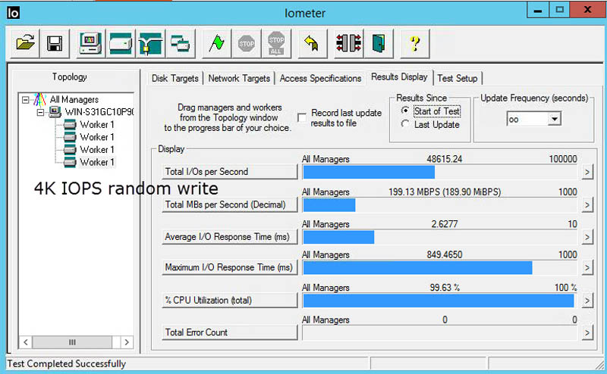Click % CPU Utilization (total) button
The height and width of the screenshot is (374, 607).
click(230, 301)
